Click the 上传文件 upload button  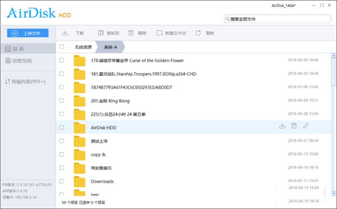[28, 33]
